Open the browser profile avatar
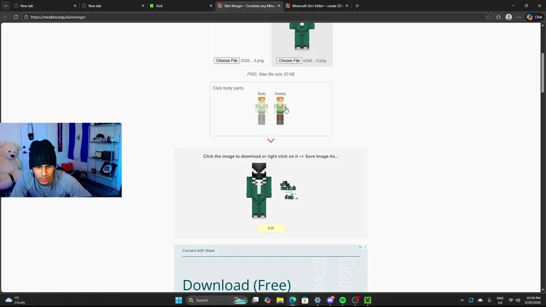Viewport: 546px width, 307px height. pyautogui.click(x=508, y=17)
